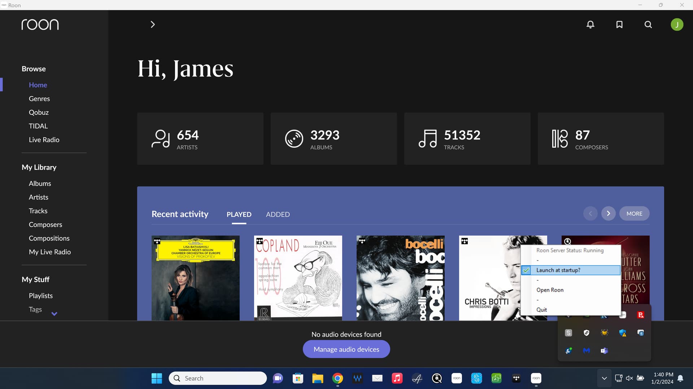Click Bitdefender red B tray icon
This screenshot has height=389, width=693.
point(641,315)
